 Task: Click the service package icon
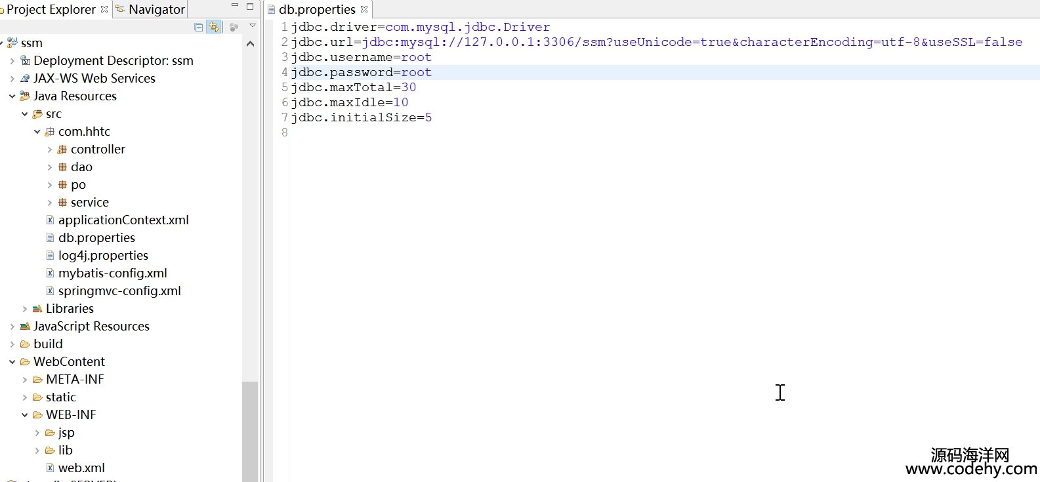(x=62, y=203)
